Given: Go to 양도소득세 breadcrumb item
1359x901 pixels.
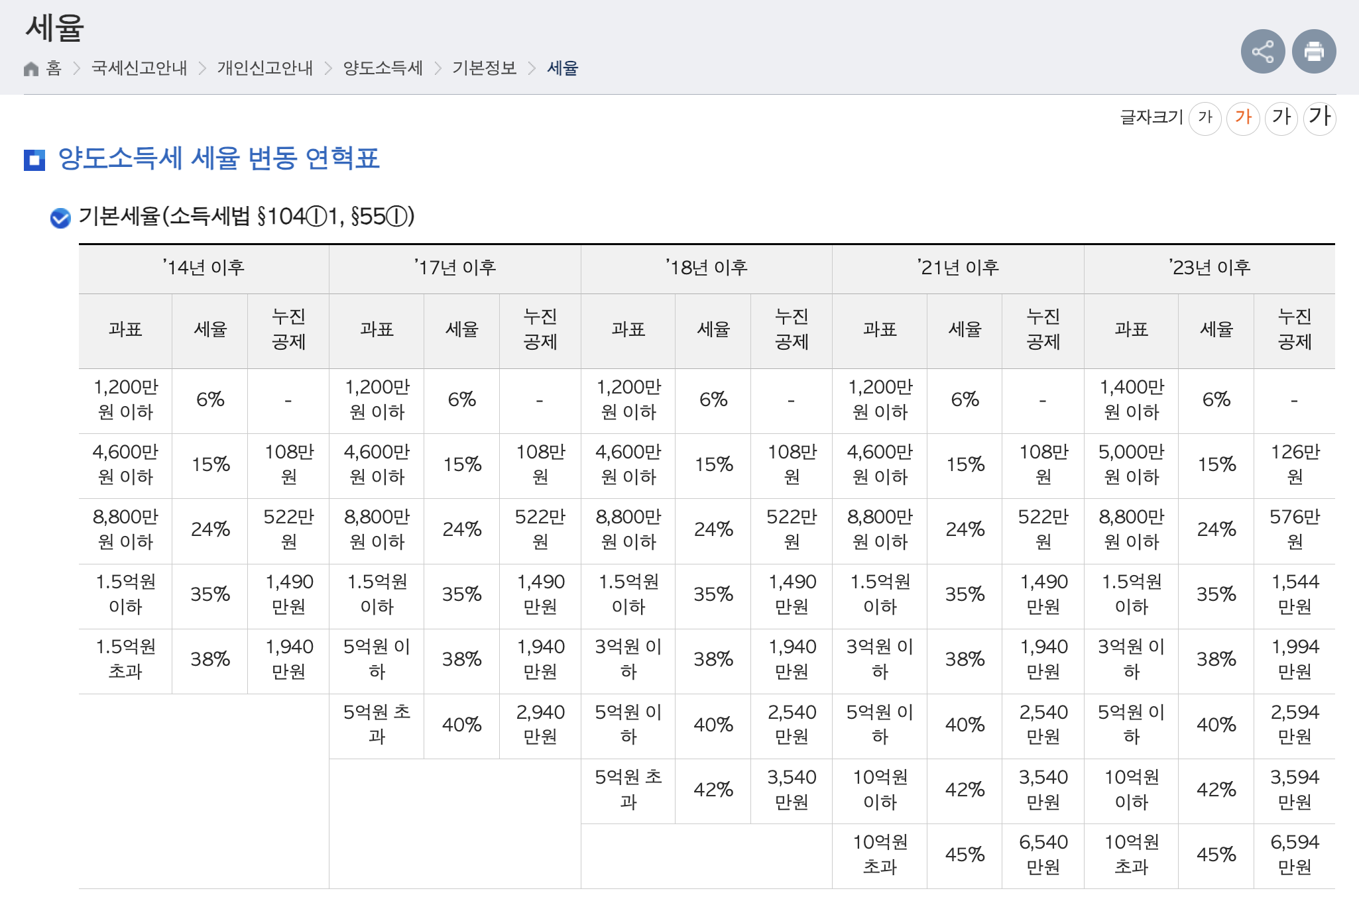Looking at the screenshot, I should click(x=383, y=68).
